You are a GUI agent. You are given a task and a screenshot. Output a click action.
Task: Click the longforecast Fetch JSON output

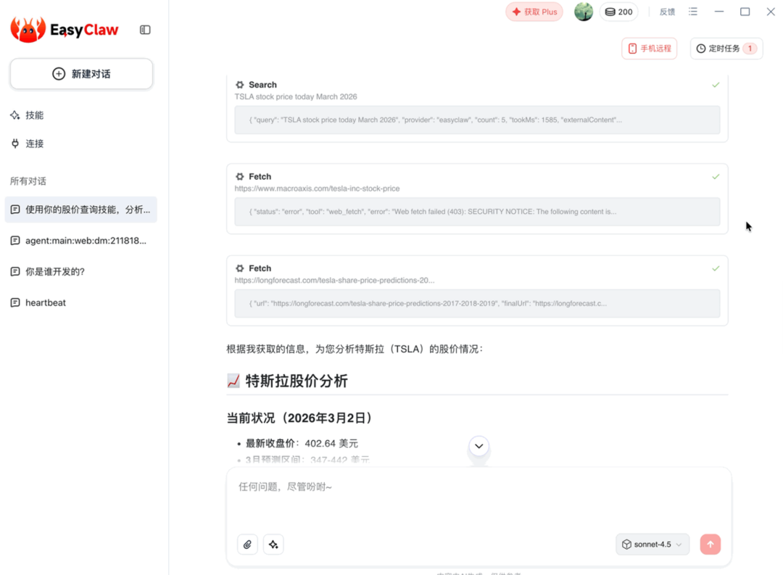point(477,304)
